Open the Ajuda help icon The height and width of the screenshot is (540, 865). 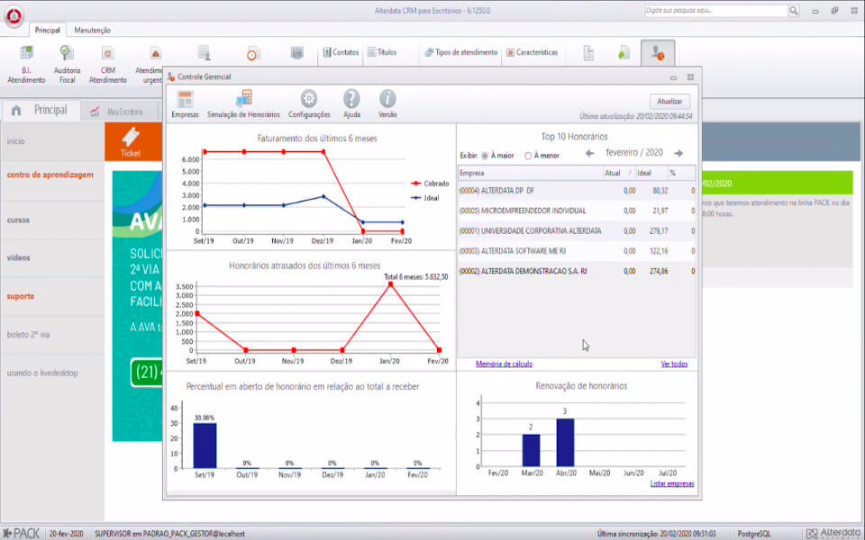coord(351,104)
